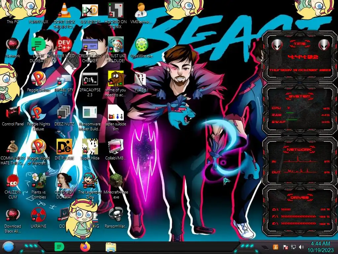Image resolution: width=338 pixels, height=254 pixels.
Task: Click the right alien head logo
Action: click(x=324, y=45)
